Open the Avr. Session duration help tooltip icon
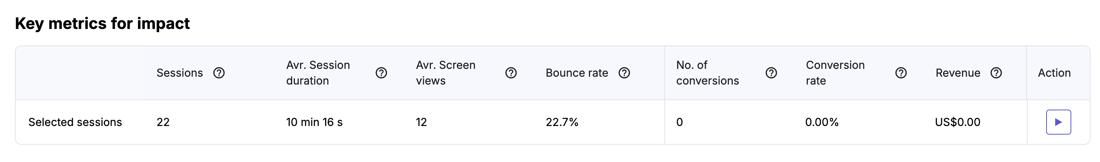The height and width of the screenshot is (162, 1100). (x=381, y=73)
